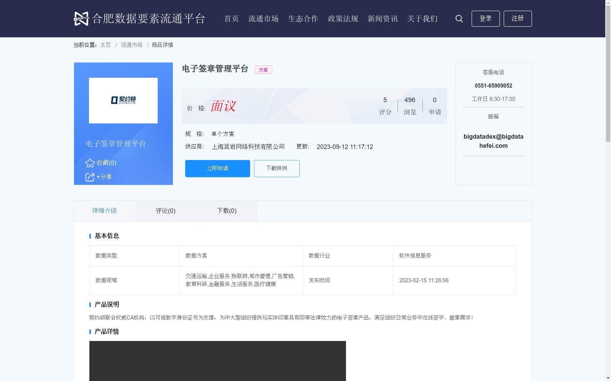This screenshot has height=381, width=611.
Task: Click the 登录 login button
Action: [x=485, y=19]
